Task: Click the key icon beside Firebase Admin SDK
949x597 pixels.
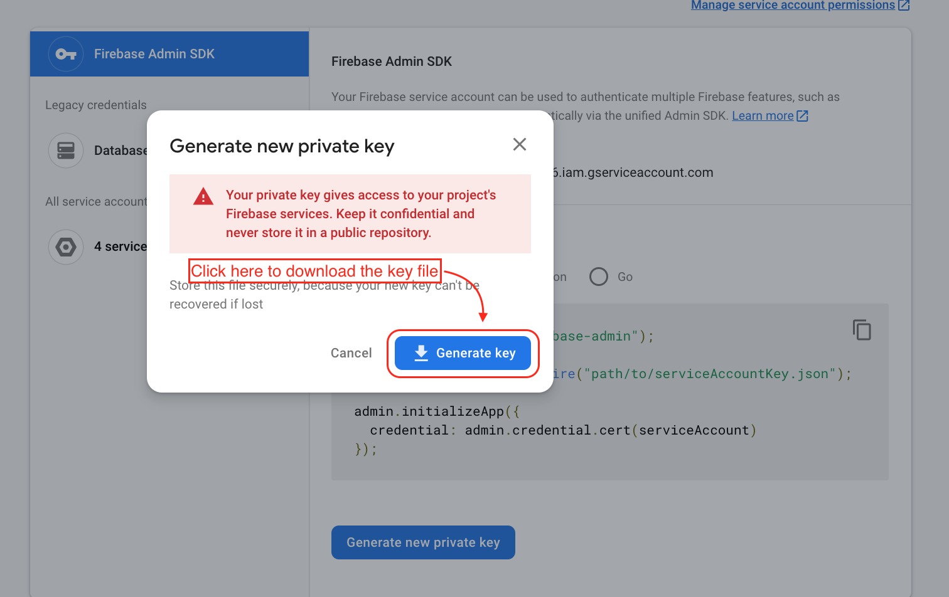Action: click(66, 54)
